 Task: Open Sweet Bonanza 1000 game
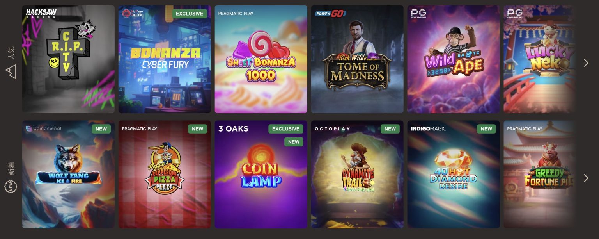coord(261,59)
